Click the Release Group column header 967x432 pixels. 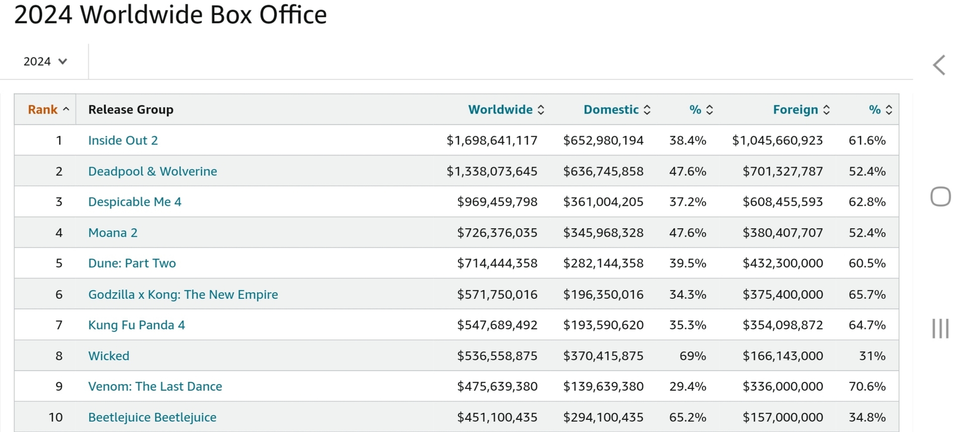pos(131,110)
